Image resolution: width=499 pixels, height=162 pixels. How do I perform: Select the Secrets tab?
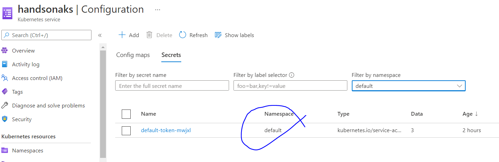(x=171, y=55)
